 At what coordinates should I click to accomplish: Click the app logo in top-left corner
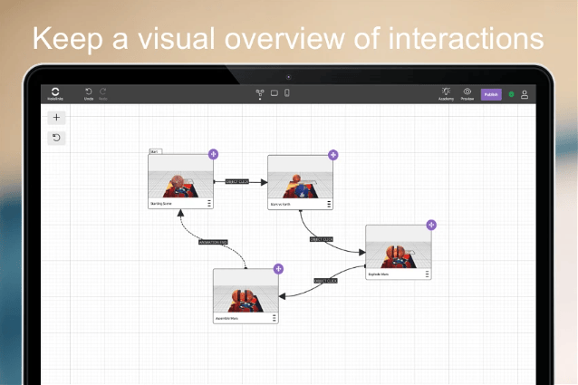tap(55, 92)
